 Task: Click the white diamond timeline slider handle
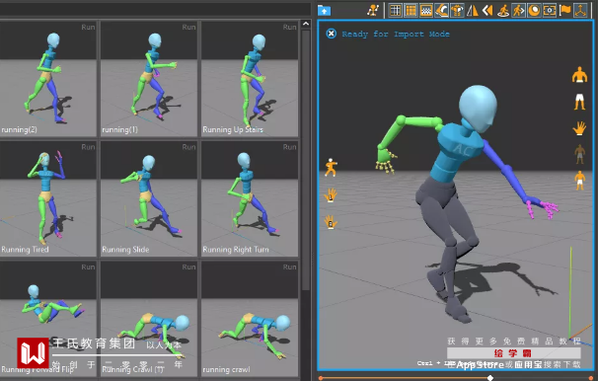click(x=490, y=378)
